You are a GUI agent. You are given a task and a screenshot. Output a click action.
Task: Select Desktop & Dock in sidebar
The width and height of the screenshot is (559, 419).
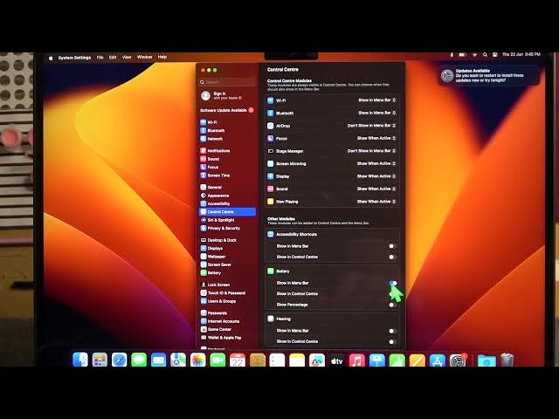(x=227, y=240)
